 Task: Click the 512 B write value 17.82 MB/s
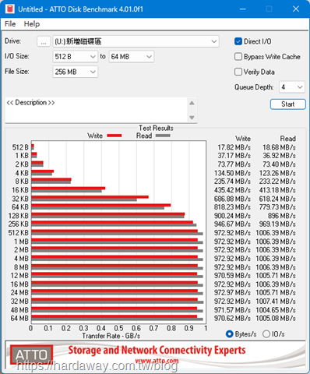(234, 147)
